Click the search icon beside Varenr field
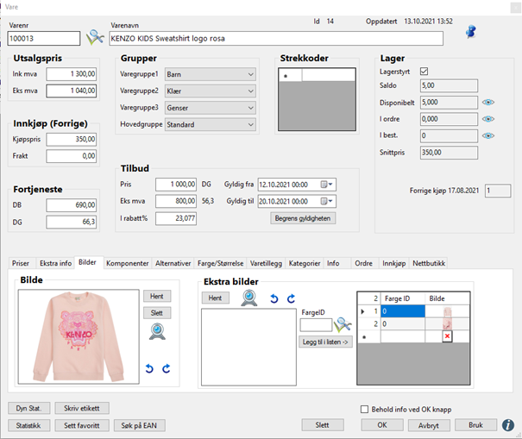Screen dimensions: 522x439 pos(95,38)
